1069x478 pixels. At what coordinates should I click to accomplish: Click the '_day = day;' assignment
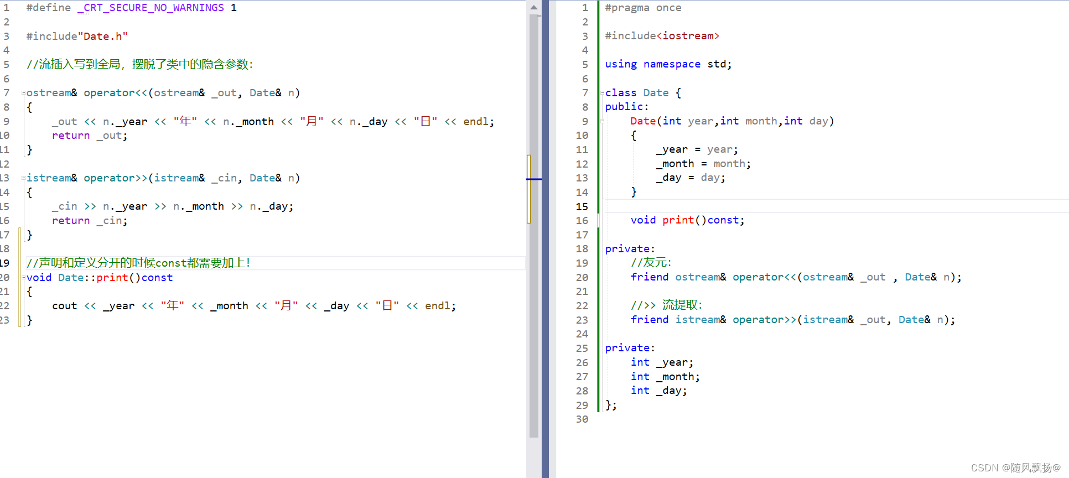pos(691,178)
